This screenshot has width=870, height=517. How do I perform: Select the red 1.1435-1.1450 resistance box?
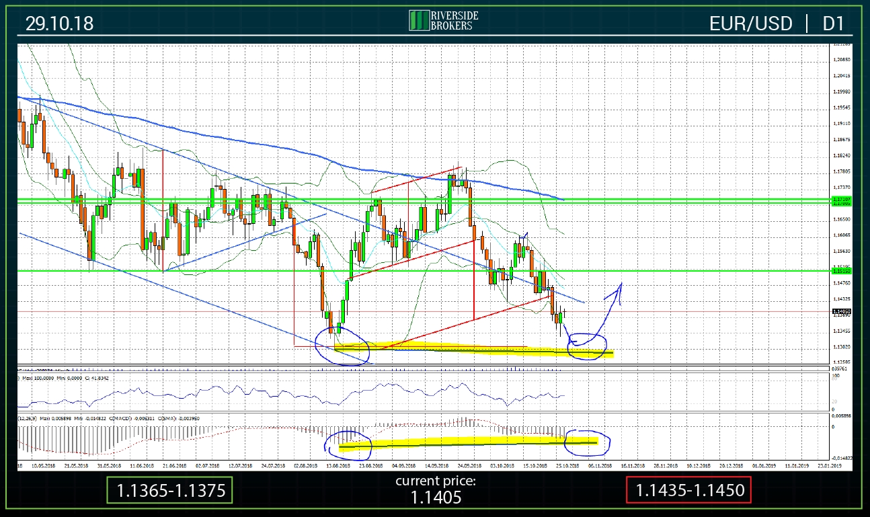(688, 491)
